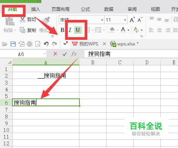This screenshot has width=178, height=148.
Task: Decrease font size with A- icon
Action: [140, 20]
